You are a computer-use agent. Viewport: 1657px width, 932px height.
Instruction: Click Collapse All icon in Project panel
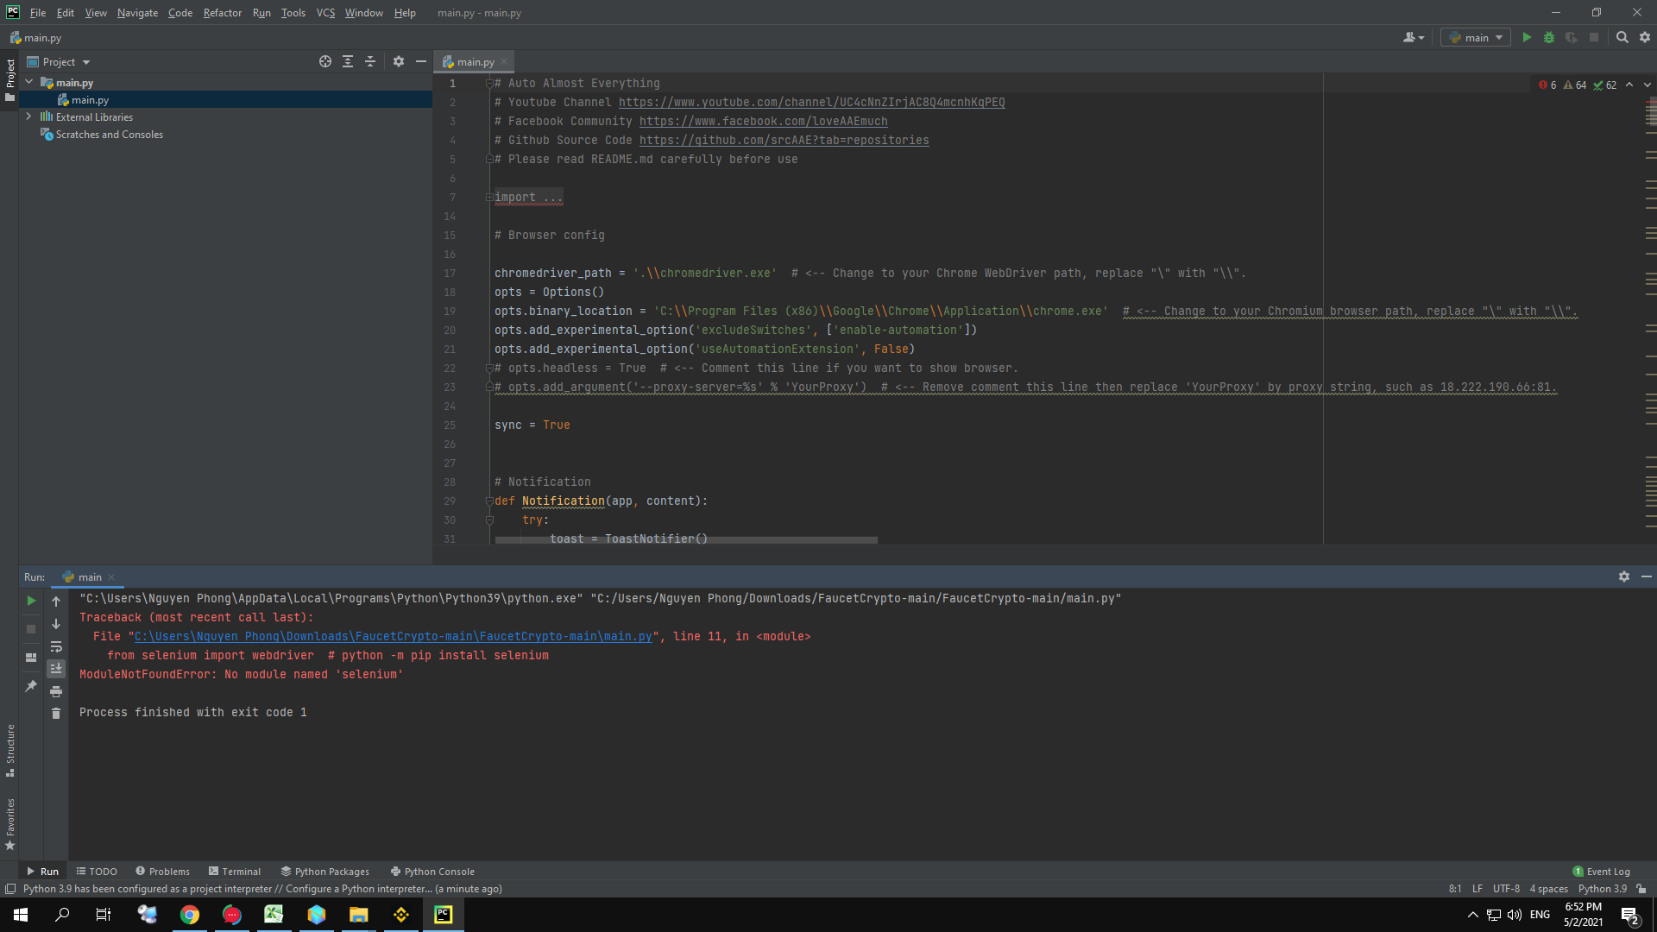[370, 61]
